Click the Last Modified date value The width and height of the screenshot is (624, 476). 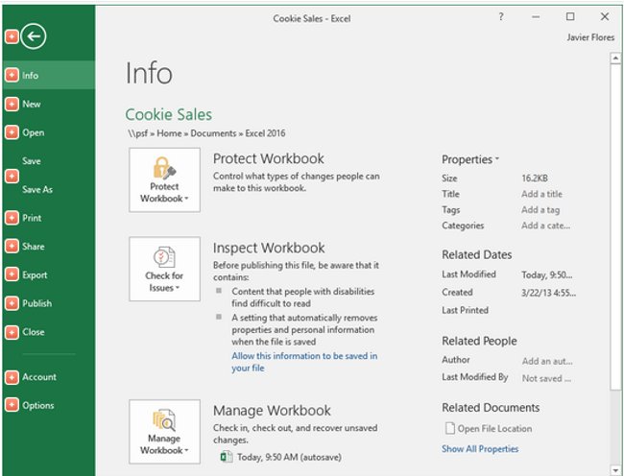[x=547, y=274]
